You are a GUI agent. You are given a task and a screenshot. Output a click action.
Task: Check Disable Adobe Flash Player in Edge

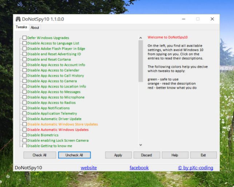click(24, 49)
